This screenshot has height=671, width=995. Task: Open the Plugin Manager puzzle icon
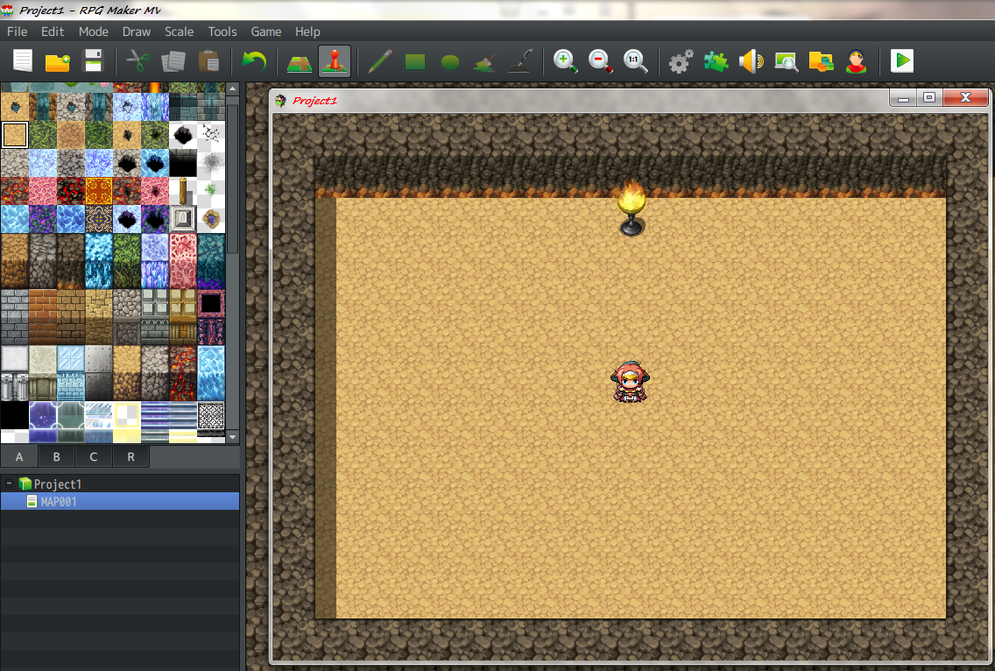point(716,61)
